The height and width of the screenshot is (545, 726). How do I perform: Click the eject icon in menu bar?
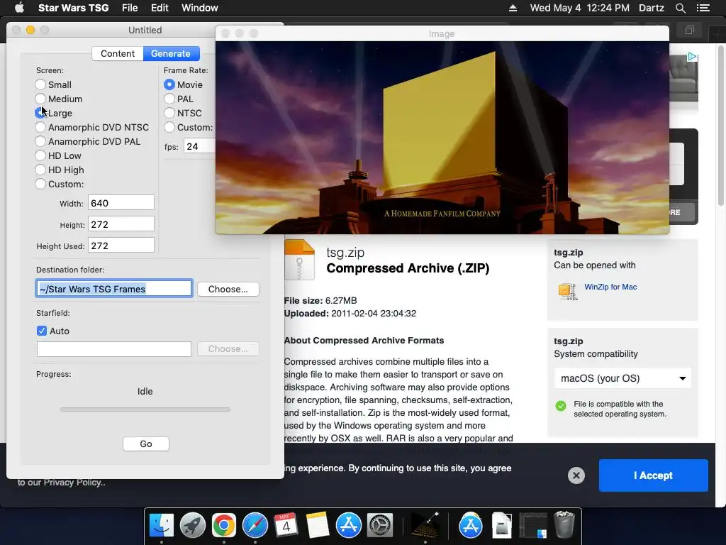[513, 8]
